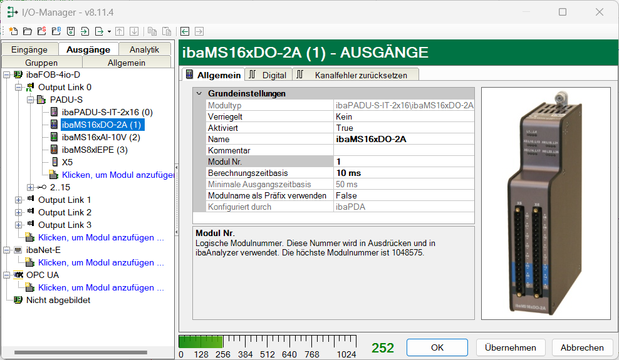
Task: Open the export button dropdown arrow
Action: tap(109, 31)
